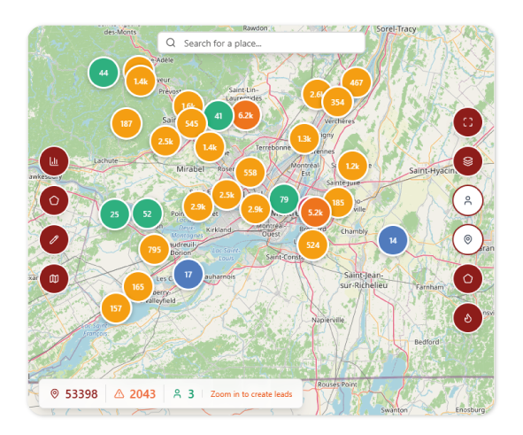Image resolution: width=523 pixels, height=435 pixels.
Task: Open the green 25 cluster
Action: tap(114, 214)
